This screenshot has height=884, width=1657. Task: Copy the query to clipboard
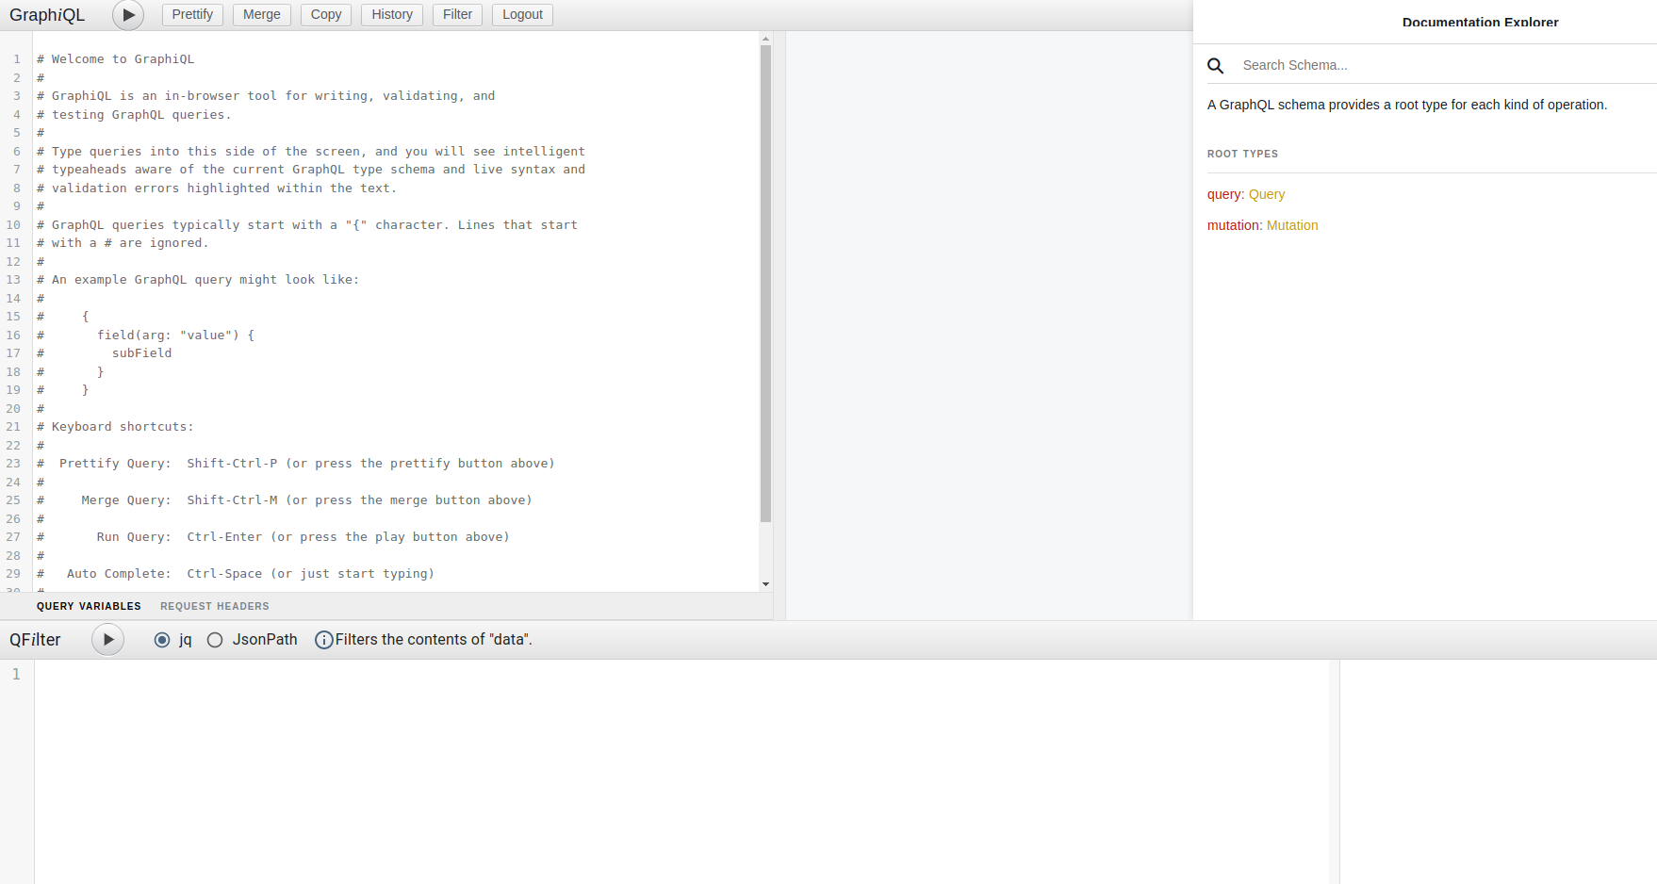tap(325, 14)
